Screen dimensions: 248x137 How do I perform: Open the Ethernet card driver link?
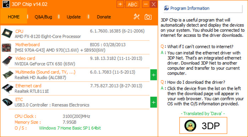point(28,86)
